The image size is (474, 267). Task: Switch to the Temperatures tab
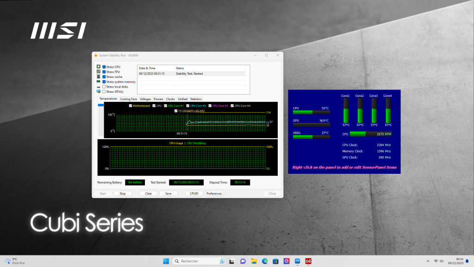click(x=108, y=99)
